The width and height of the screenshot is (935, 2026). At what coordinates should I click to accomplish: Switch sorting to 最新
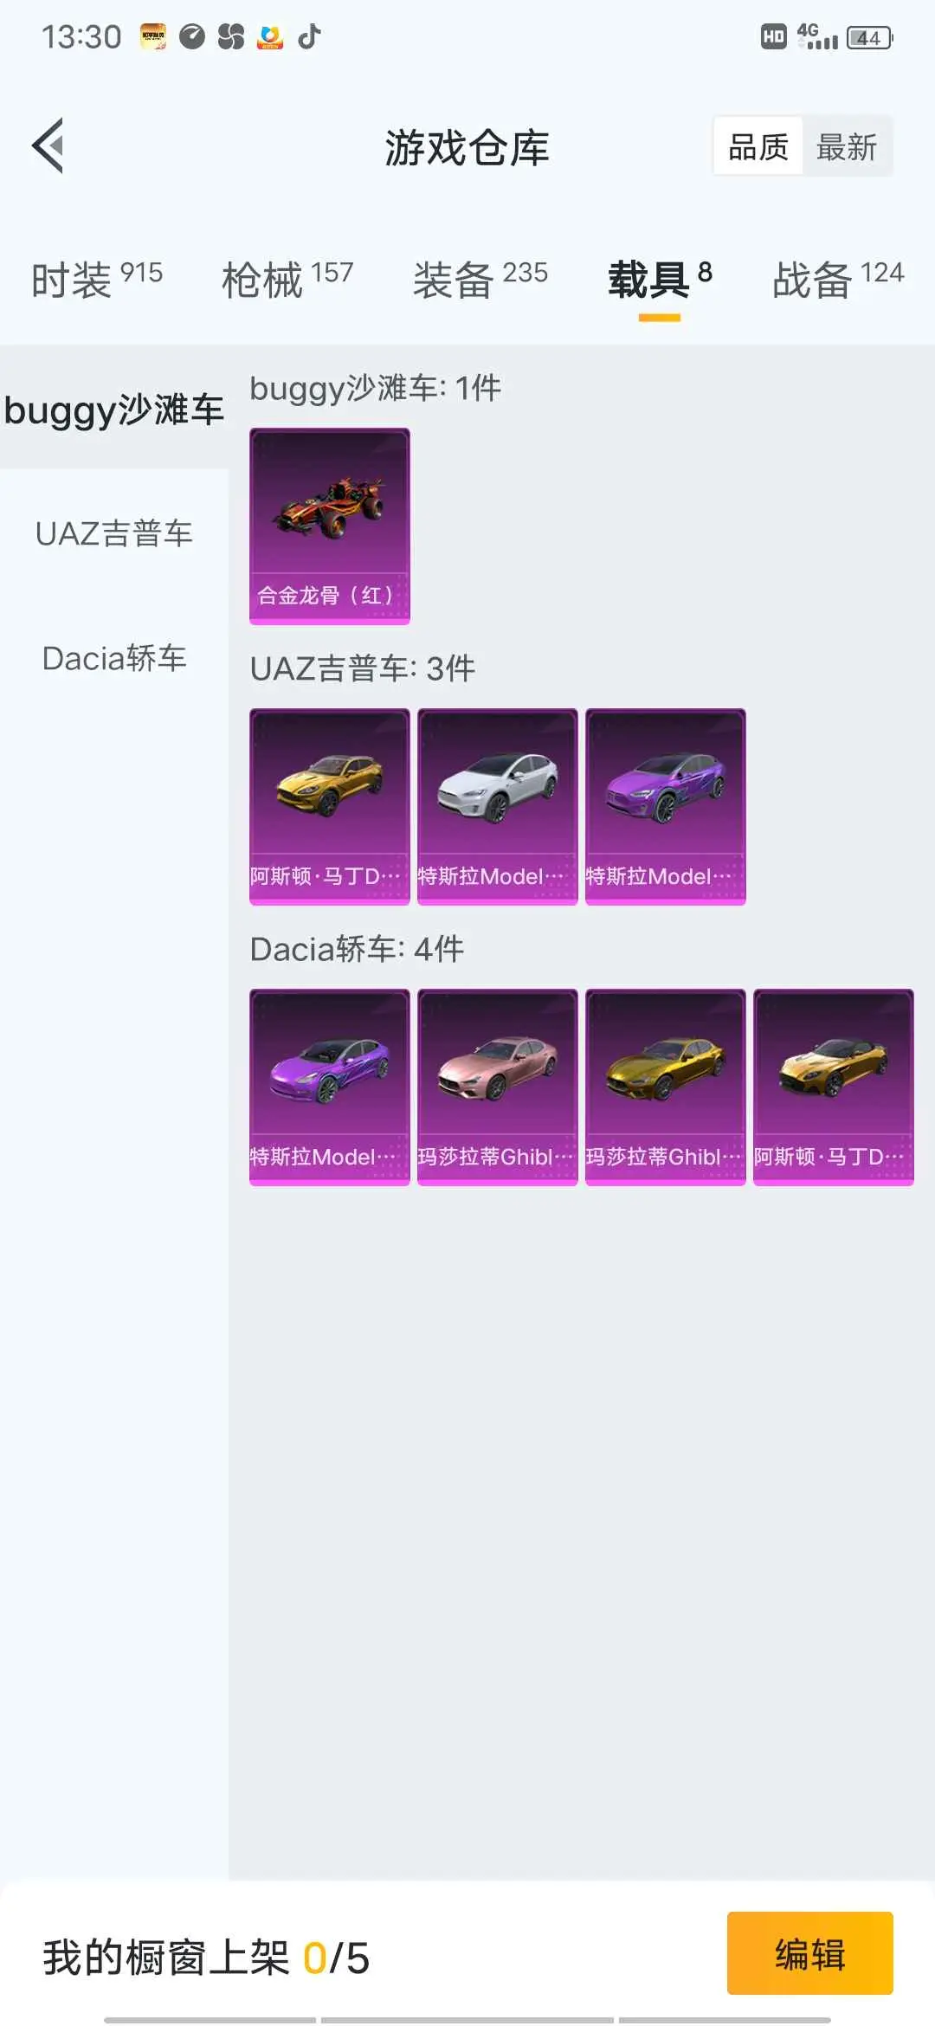tap(847, 146)
